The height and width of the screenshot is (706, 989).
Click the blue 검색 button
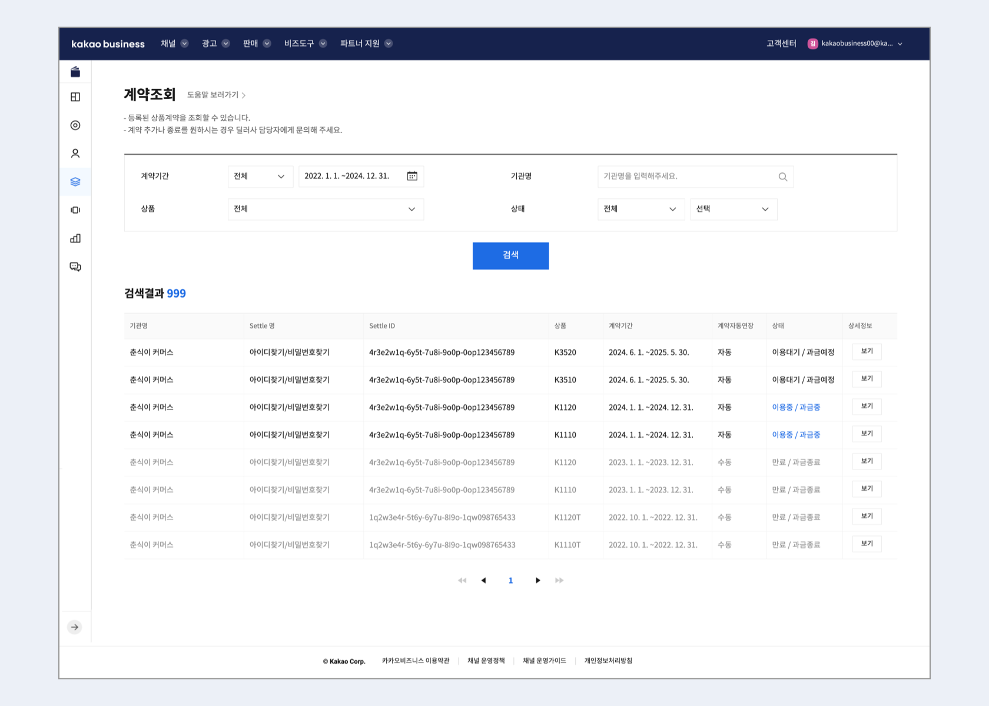510,255
